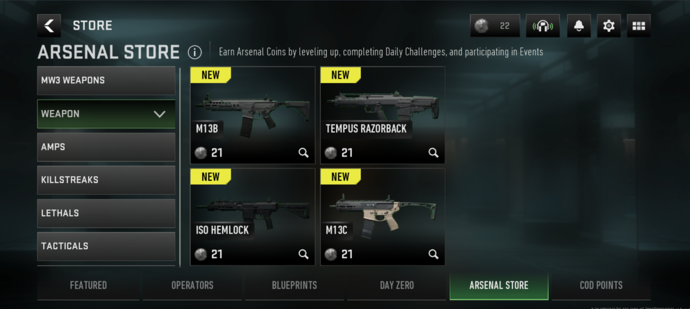Switch to the Blueprints tab
Viewport: 690px width, 309px height.
tap(295, 286)
